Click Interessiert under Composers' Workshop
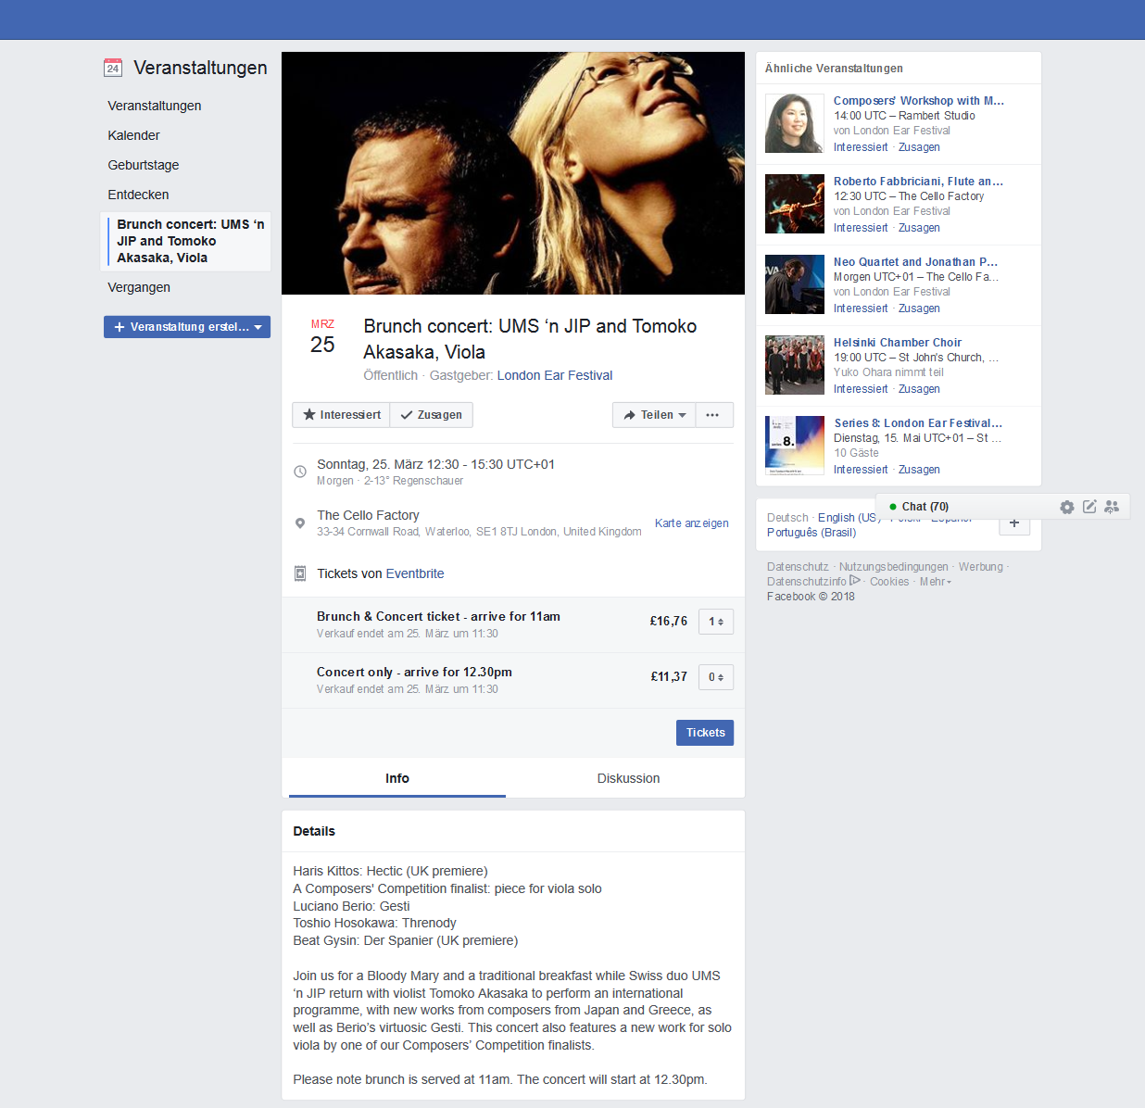Image resolution: width=1145 pixels, height=1108 pixels. pos(861,147)
